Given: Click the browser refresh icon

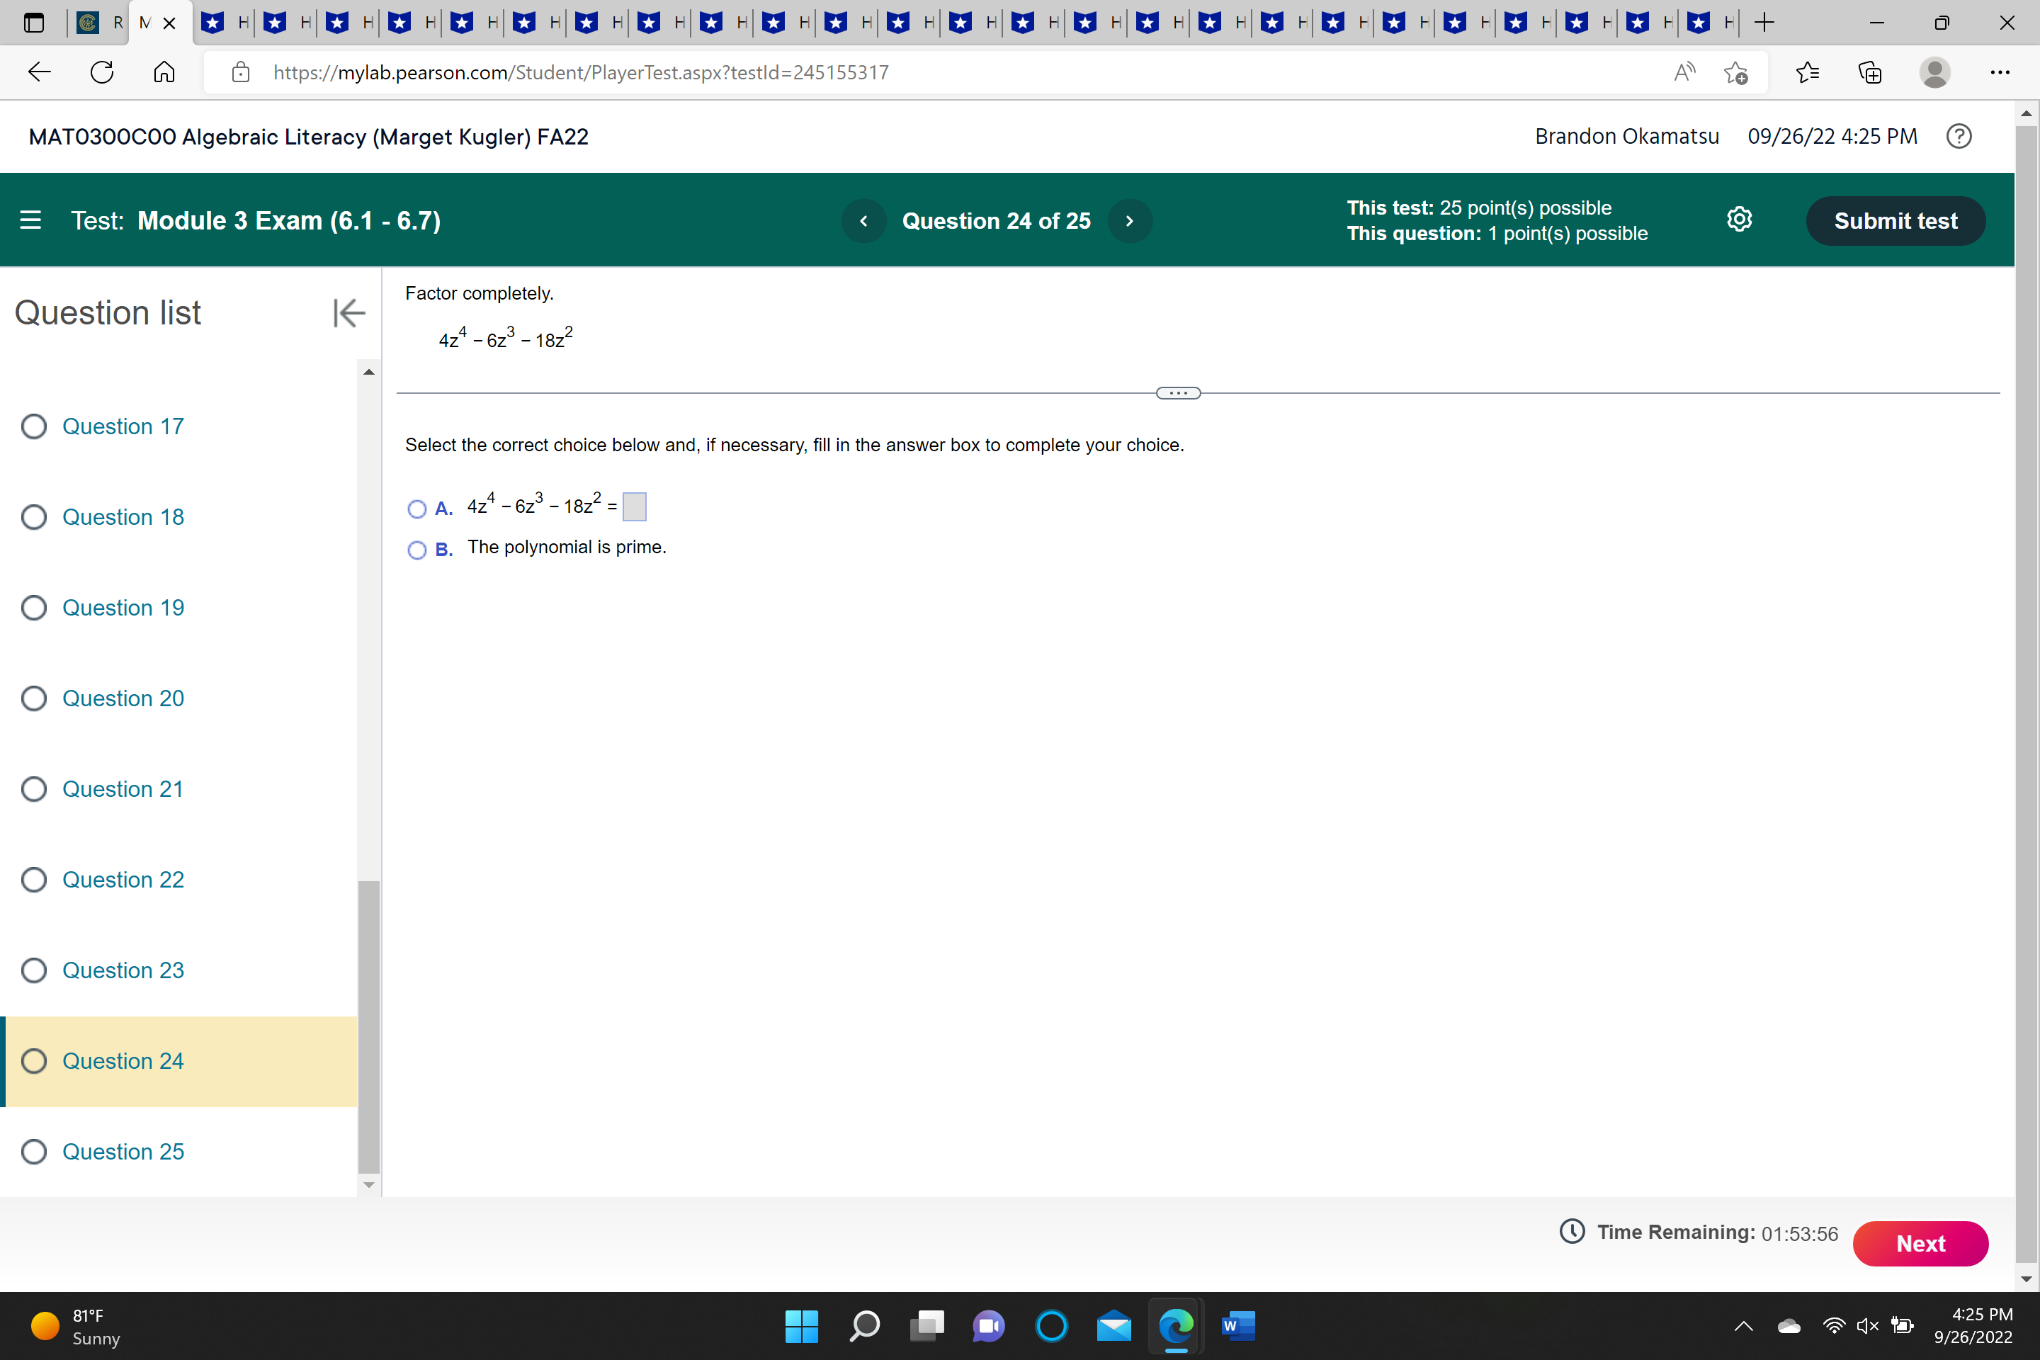Looking at the screenshot, I should click(102, 72).
